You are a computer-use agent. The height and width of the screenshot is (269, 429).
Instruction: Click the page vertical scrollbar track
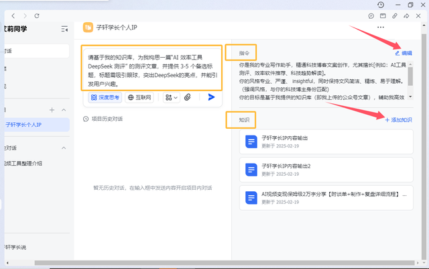coord(424,145)
